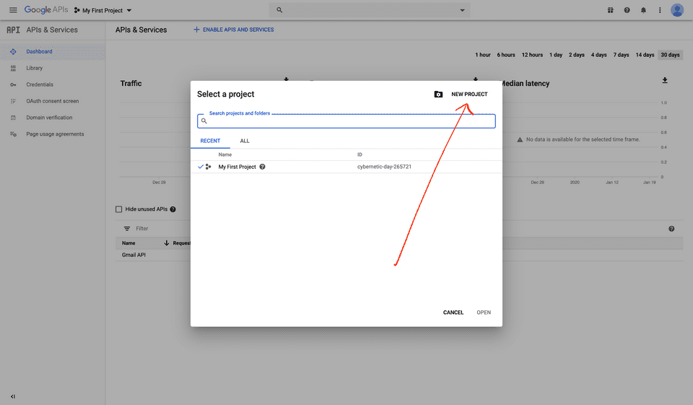Click the NEW PROJECT button in dialog
The image size is (693, 405).
click(x=469, y=94)
